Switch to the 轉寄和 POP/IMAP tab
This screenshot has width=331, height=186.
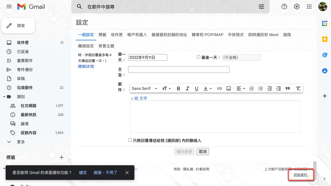click(207, 35)
